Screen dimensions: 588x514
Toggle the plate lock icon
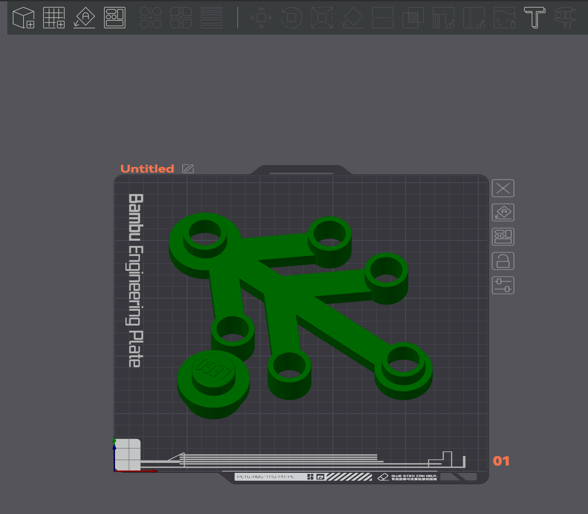click(x=503, y=261)
